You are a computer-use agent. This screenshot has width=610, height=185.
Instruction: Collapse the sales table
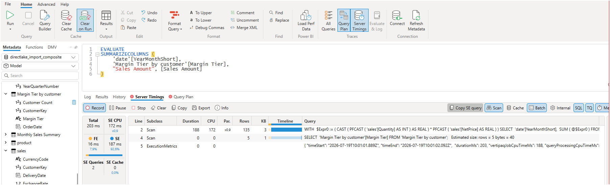click(x=6, y=151)
